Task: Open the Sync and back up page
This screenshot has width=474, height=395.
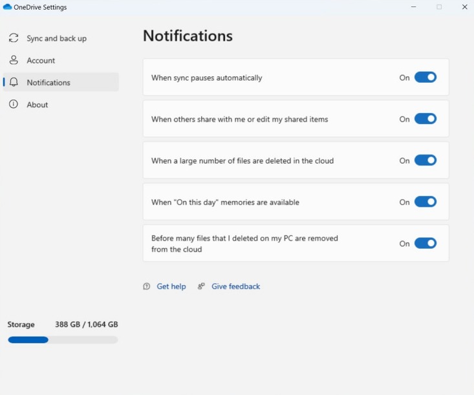Action: coord(61,38)
